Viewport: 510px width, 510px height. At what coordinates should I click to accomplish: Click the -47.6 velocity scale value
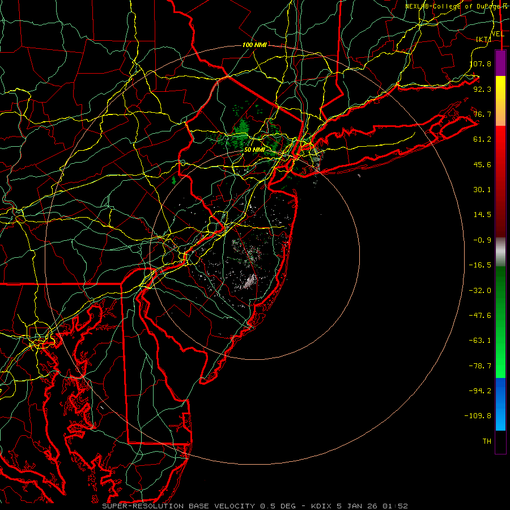click(480, 316)
